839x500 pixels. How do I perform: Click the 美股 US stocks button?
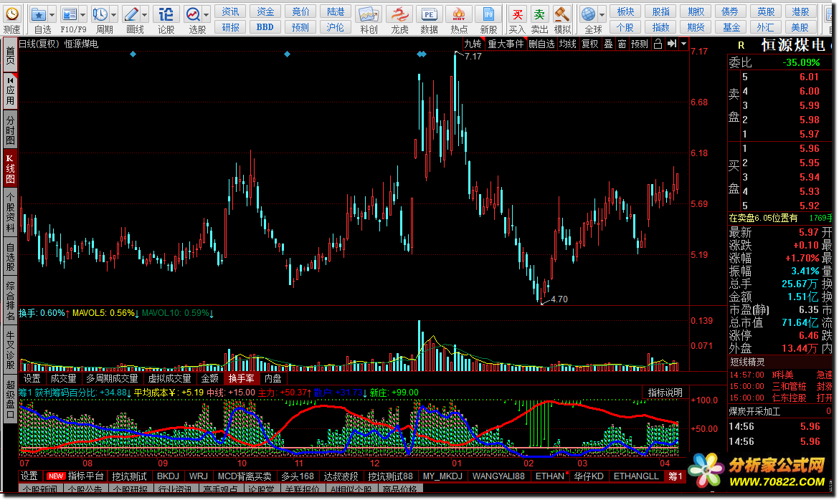800,27
